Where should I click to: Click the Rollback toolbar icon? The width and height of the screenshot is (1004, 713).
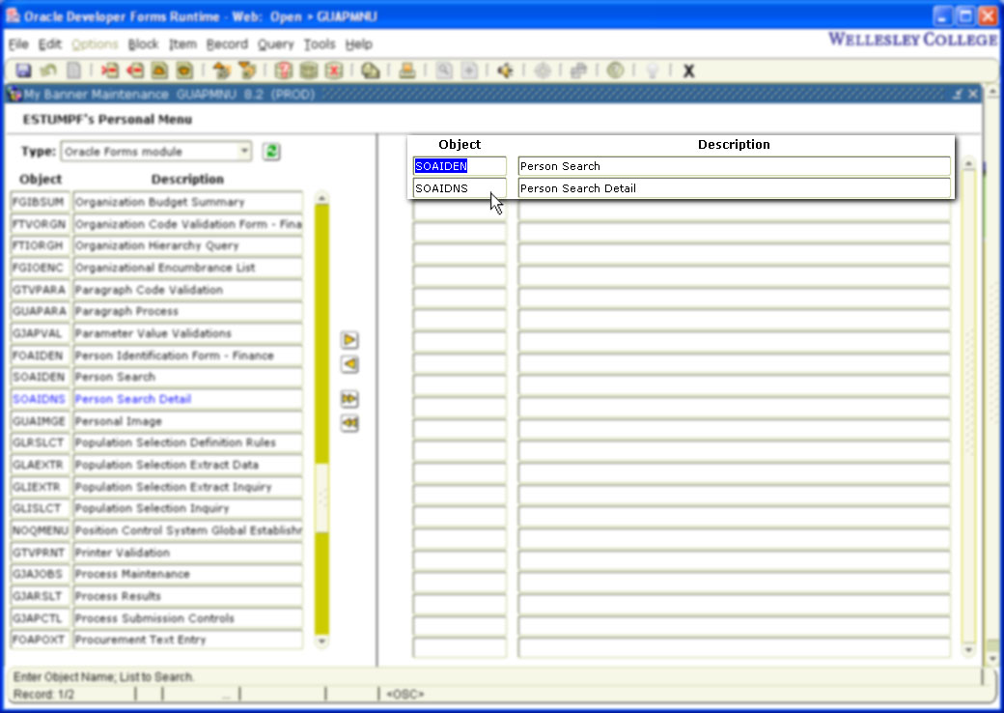tap(48, 71)
